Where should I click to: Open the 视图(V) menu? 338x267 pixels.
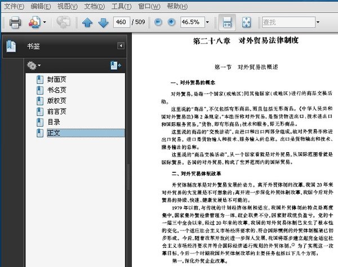[x=68, y=6]
